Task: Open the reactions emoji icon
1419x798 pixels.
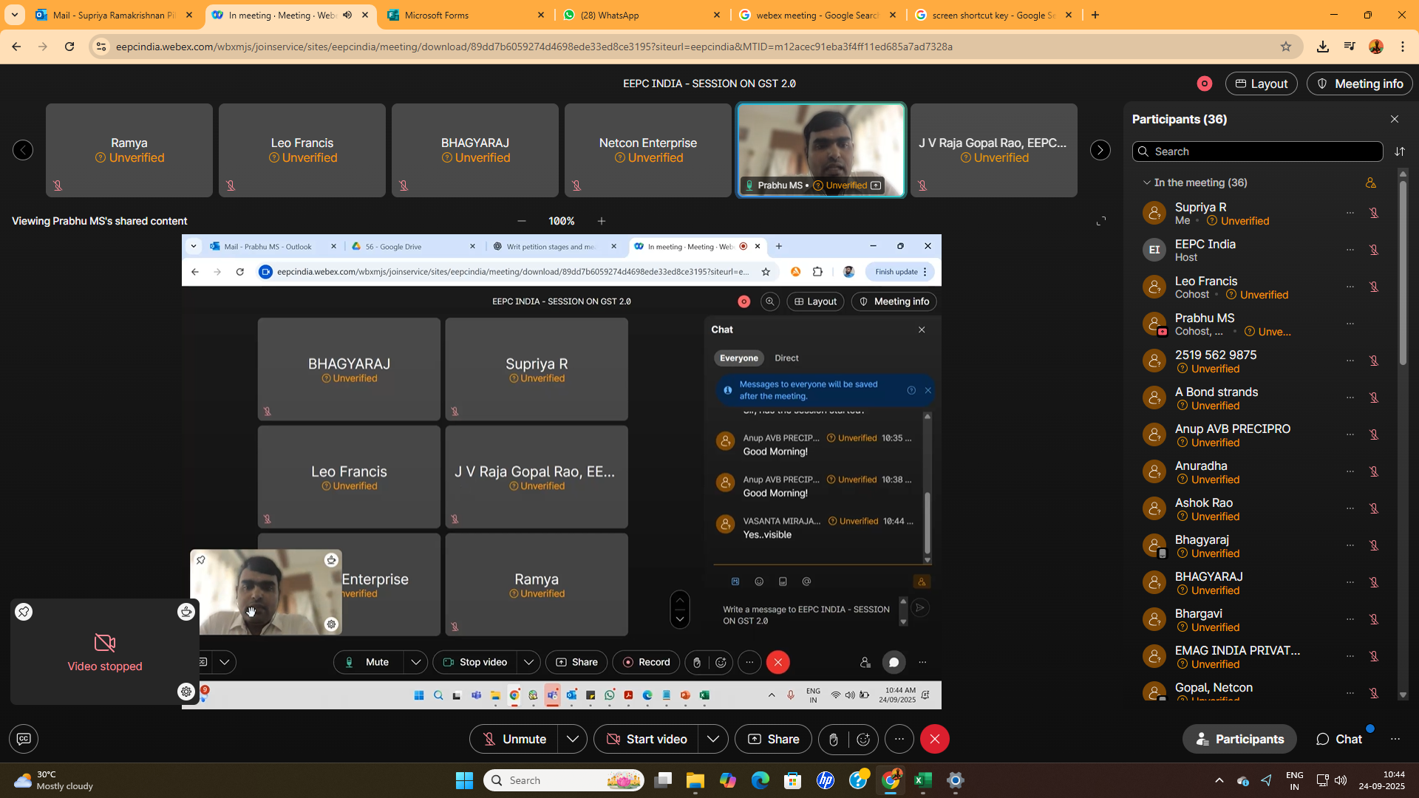Action: [x=863, y=740]
